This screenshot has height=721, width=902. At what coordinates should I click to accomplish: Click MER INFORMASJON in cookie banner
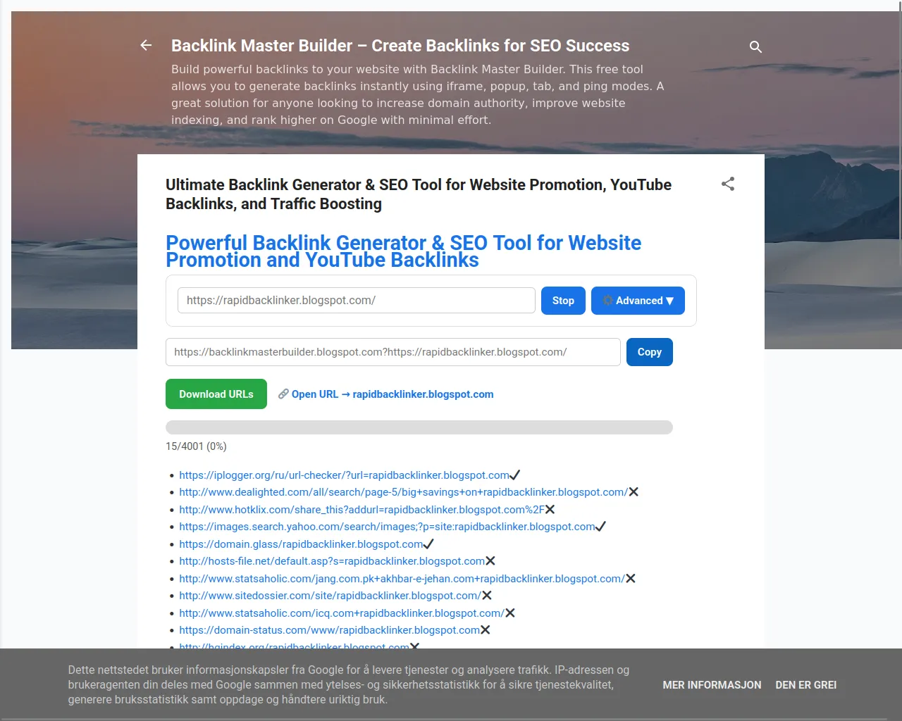coord(712,685)
